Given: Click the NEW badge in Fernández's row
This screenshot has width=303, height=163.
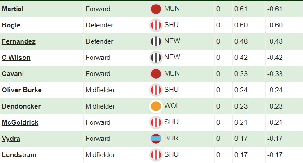Looking at the screenshot, I should pos(156,41).
